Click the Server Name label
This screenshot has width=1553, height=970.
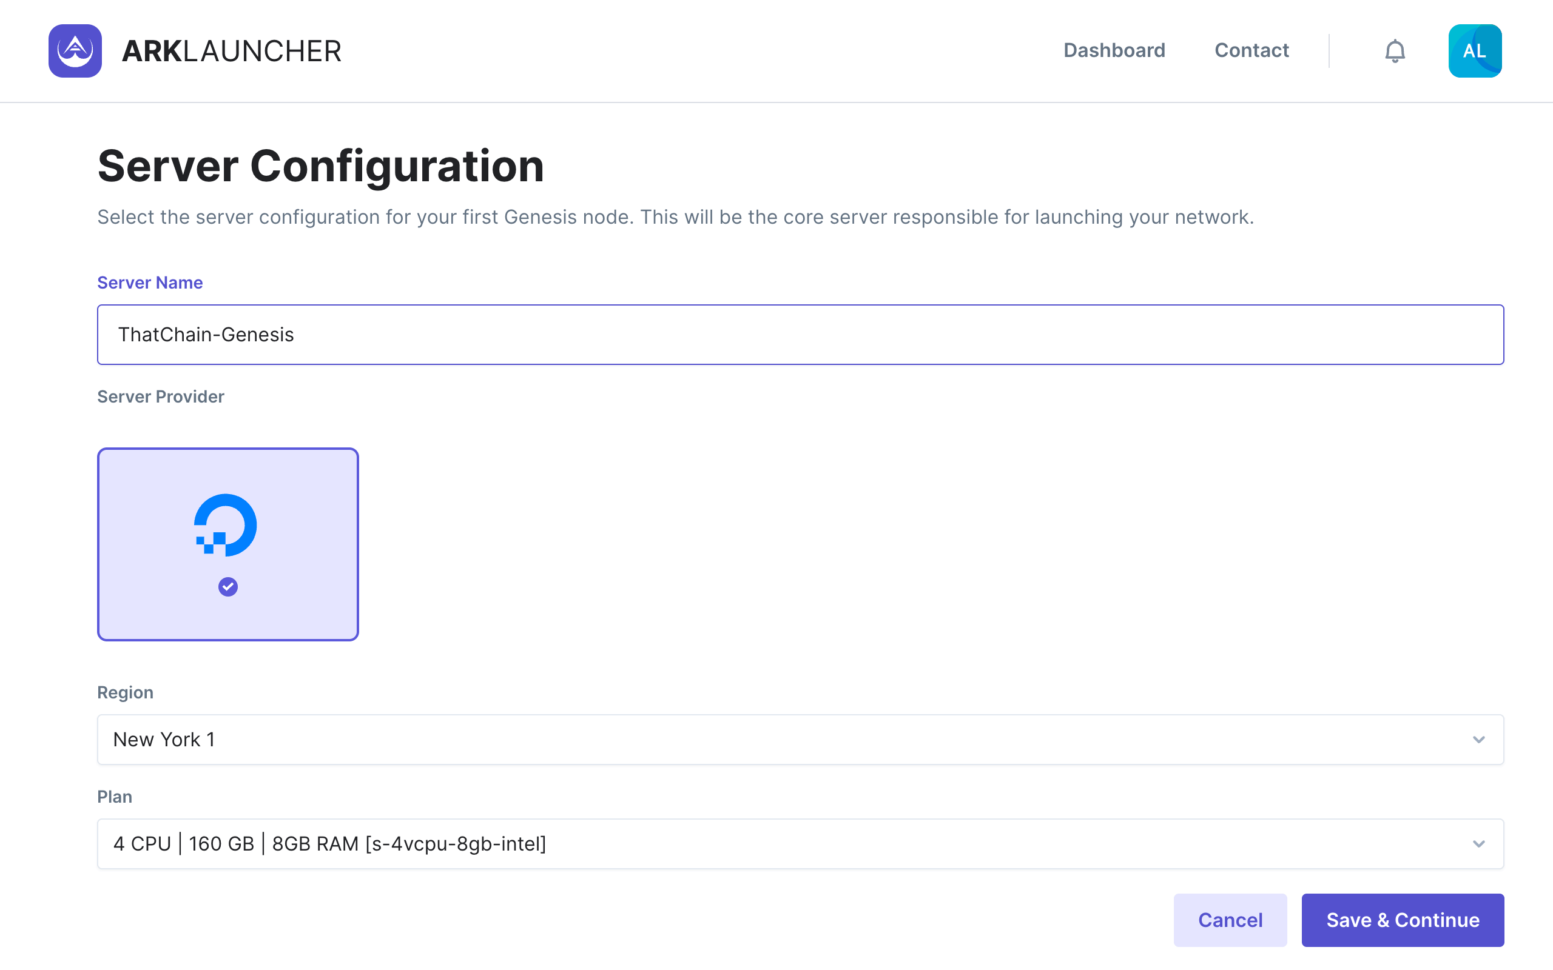coord(149,283)
